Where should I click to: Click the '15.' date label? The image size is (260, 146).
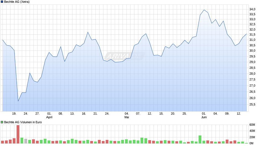pos(161,114)
